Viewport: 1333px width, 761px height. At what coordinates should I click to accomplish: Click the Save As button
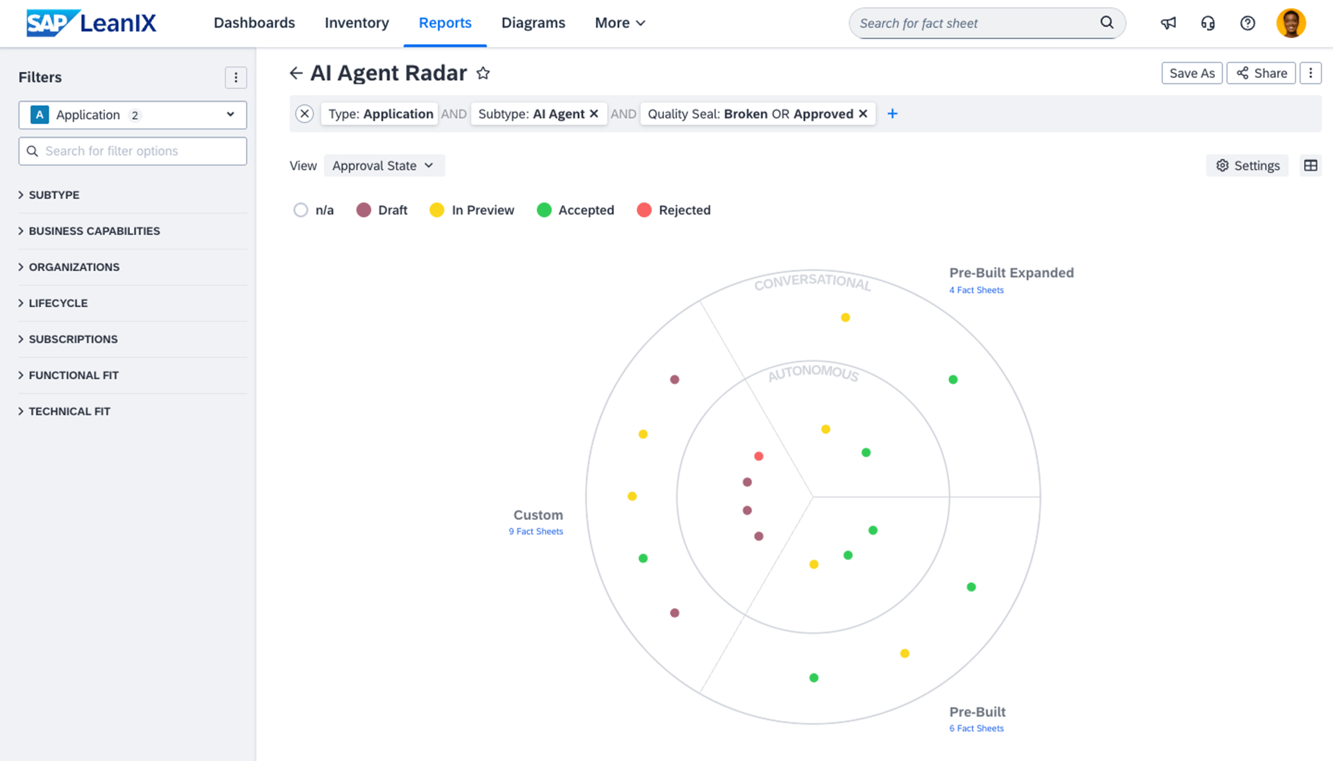pos(1192,73)
